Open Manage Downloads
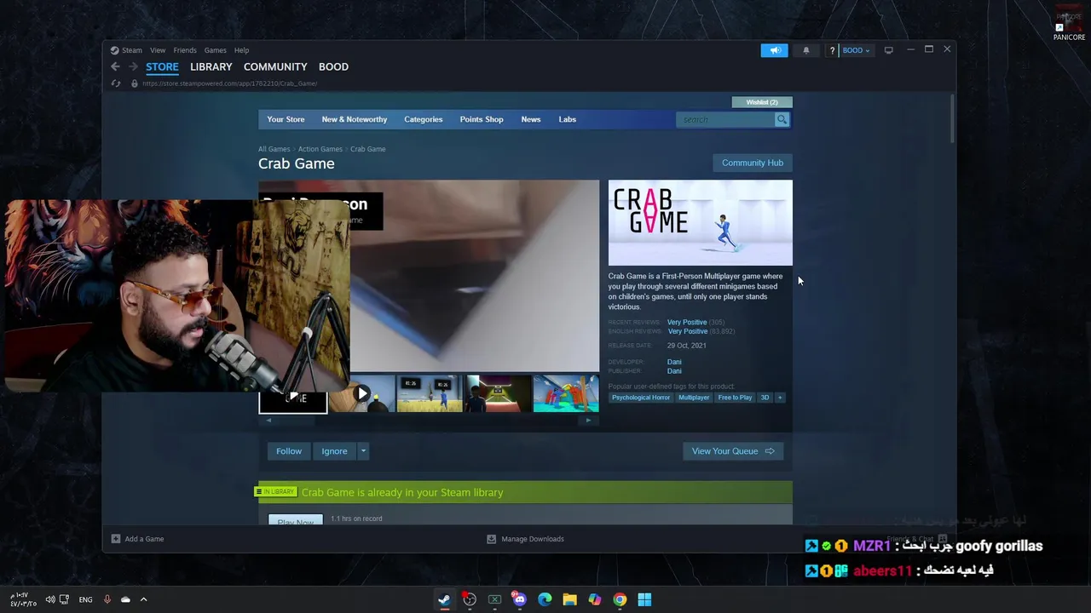This screenshot has height=613, width=1091. (x=525, y=539)
